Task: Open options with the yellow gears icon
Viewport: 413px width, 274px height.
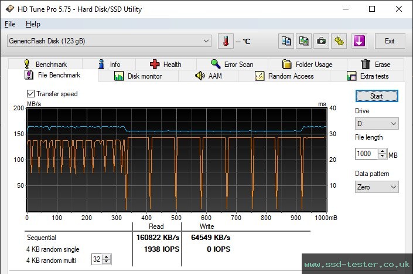Action: coord(339,41)
